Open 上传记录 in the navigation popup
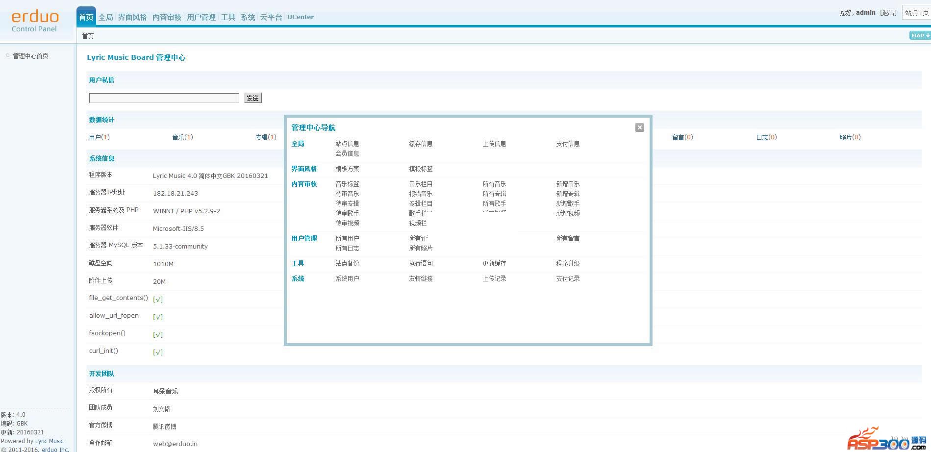 click(494, 278)
